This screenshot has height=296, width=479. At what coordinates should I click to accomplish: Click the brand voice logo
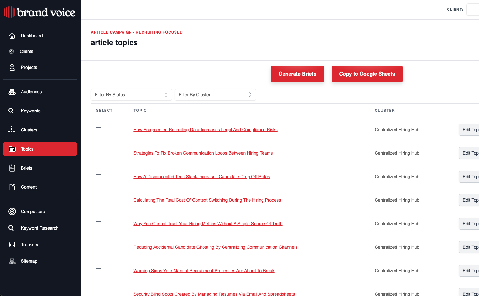click(40, 12)
